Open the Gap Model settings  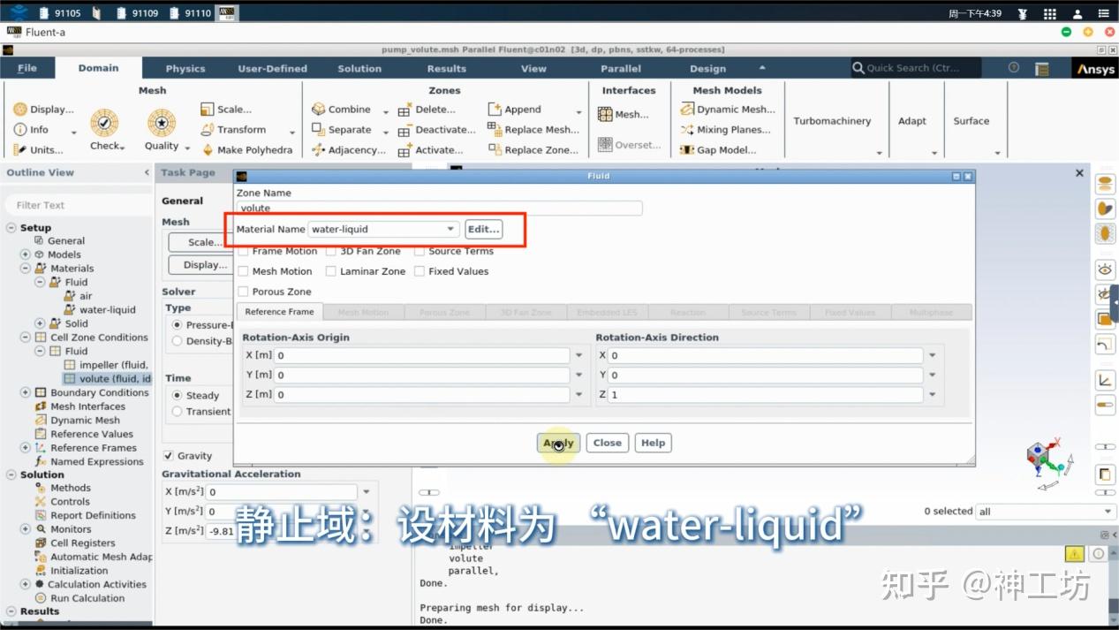(x=717, y=150)
